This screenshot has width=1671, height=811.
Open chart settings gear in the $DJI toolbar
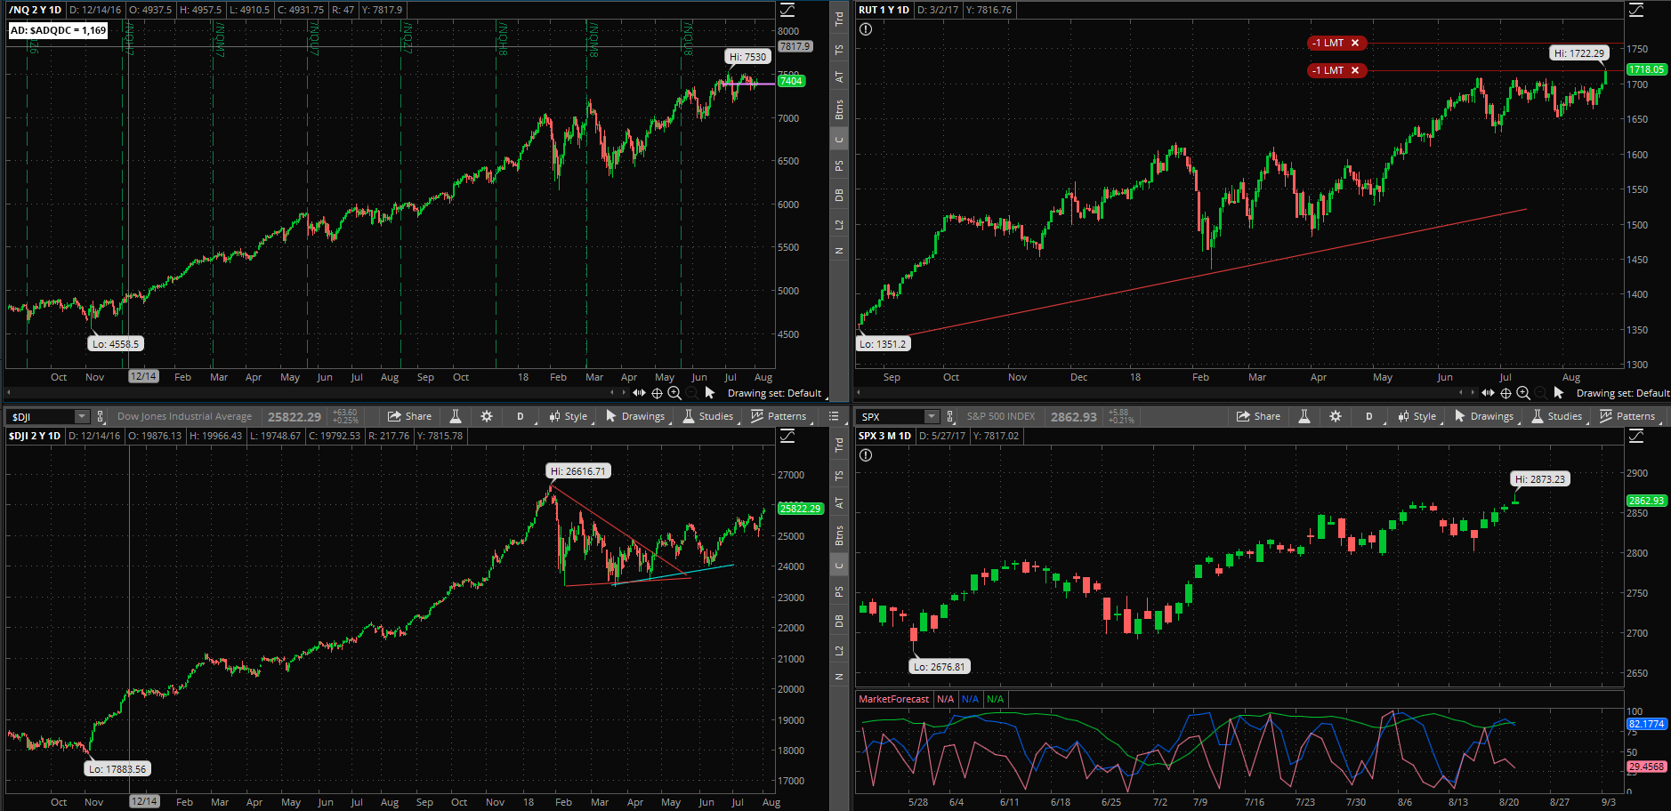[487, 416]
